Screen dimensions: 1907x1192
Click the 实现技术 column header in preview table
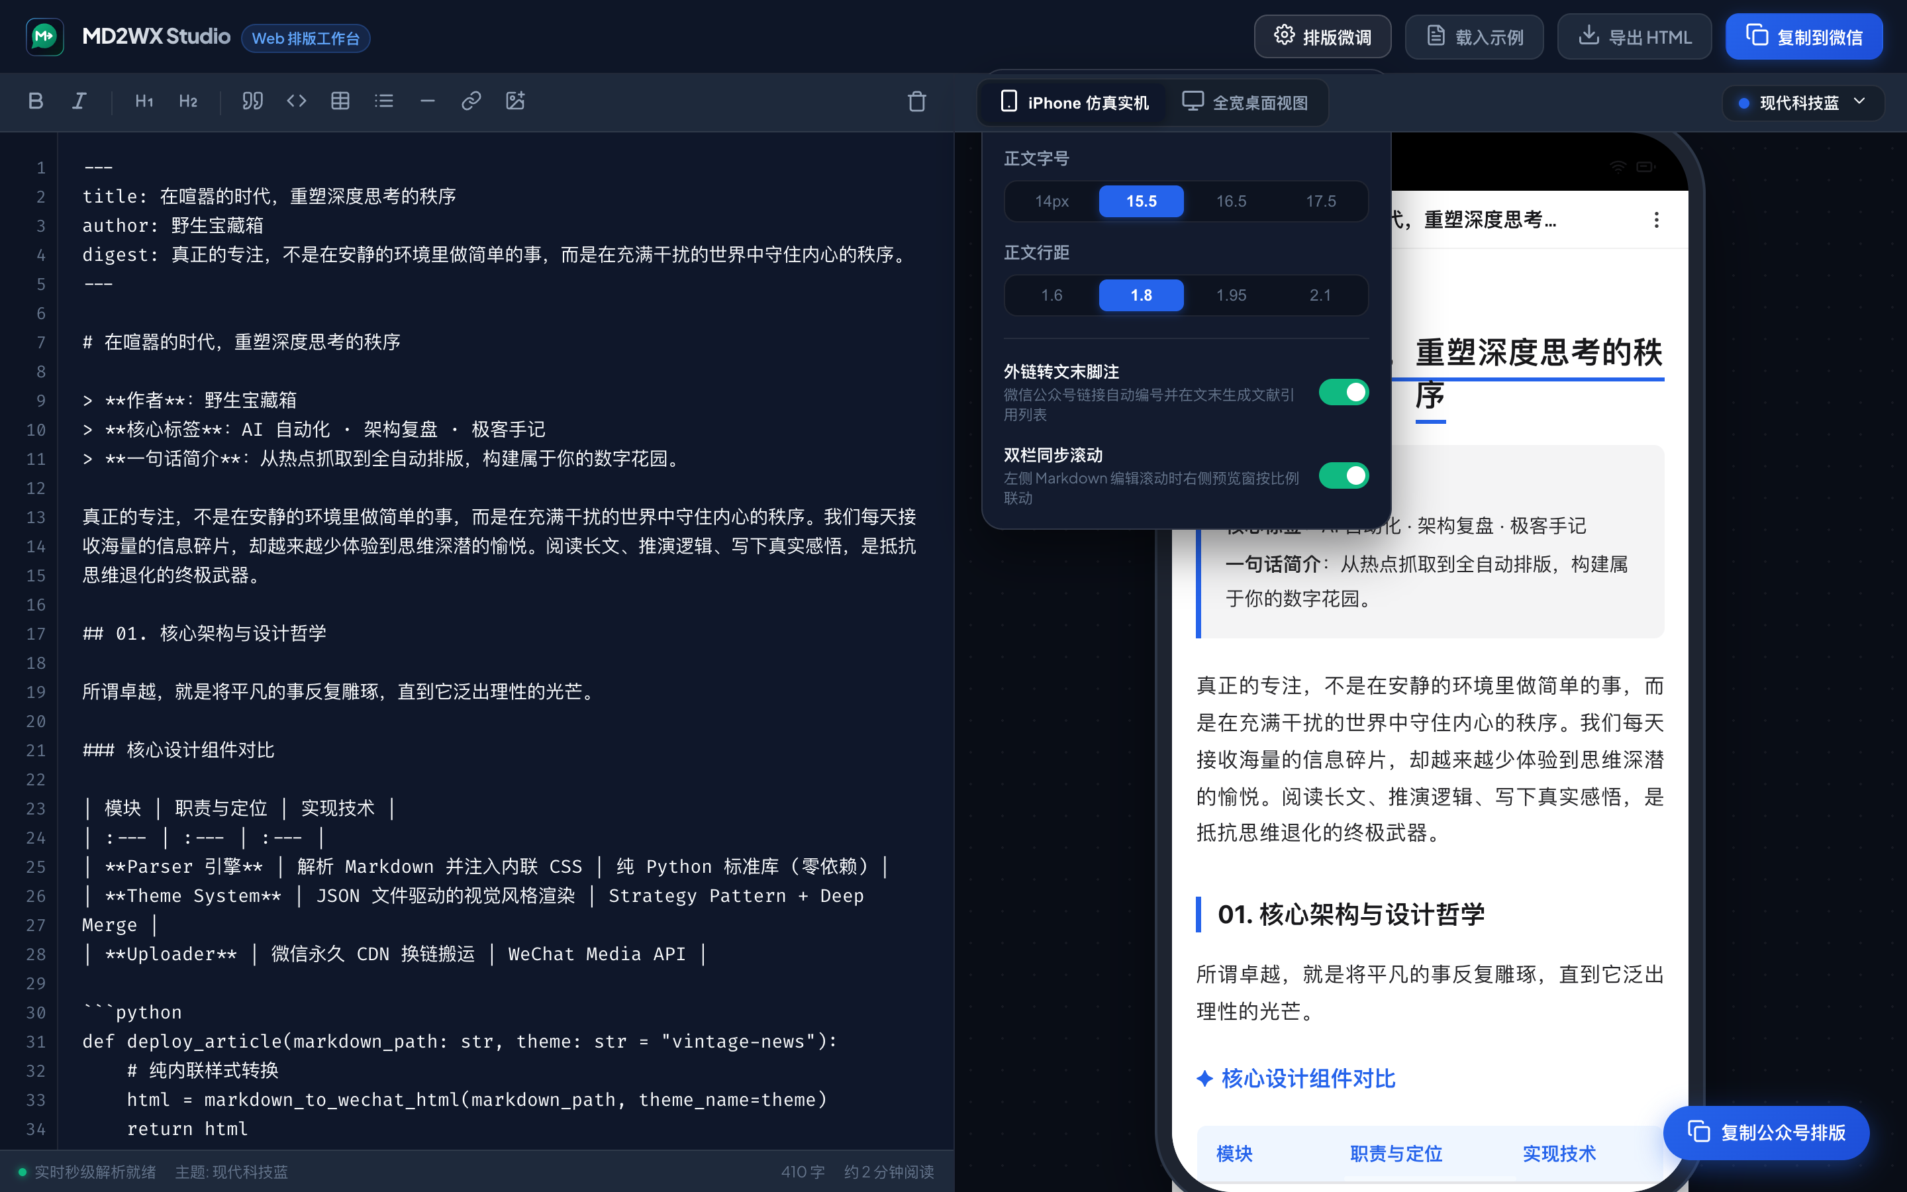[x=1559, y=1154]
